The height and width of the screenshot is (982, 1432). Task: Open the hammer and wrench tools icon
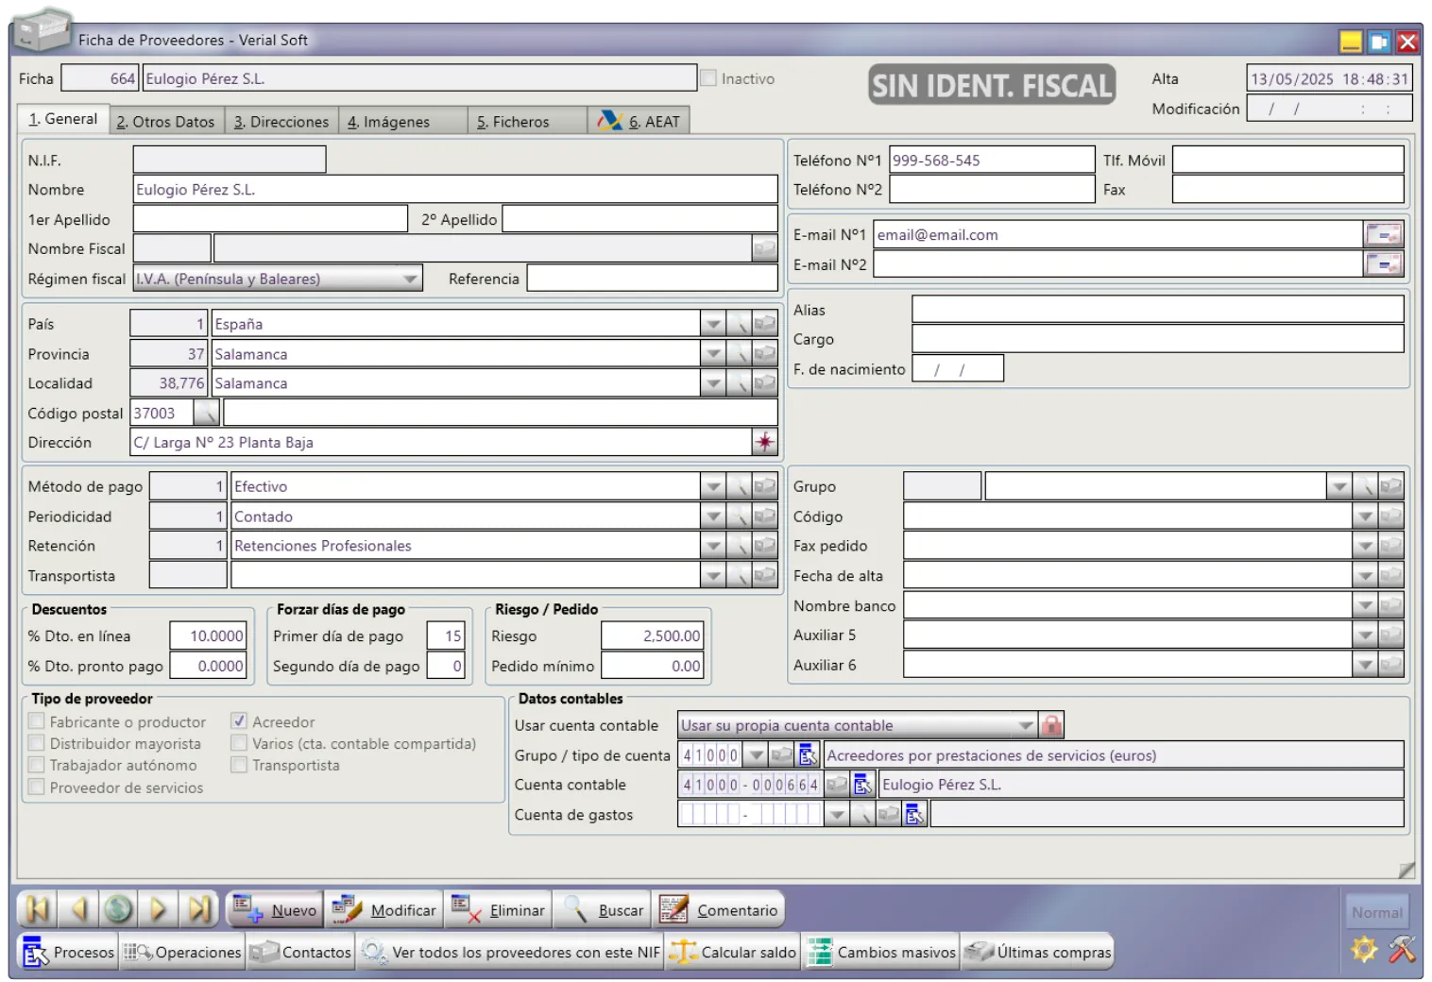[1402, 949]
